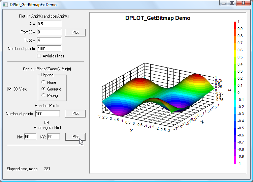Click the 'Elapsed time, msec:' label
The width and height of the screenshot is (253, 182).
point(23,169)
